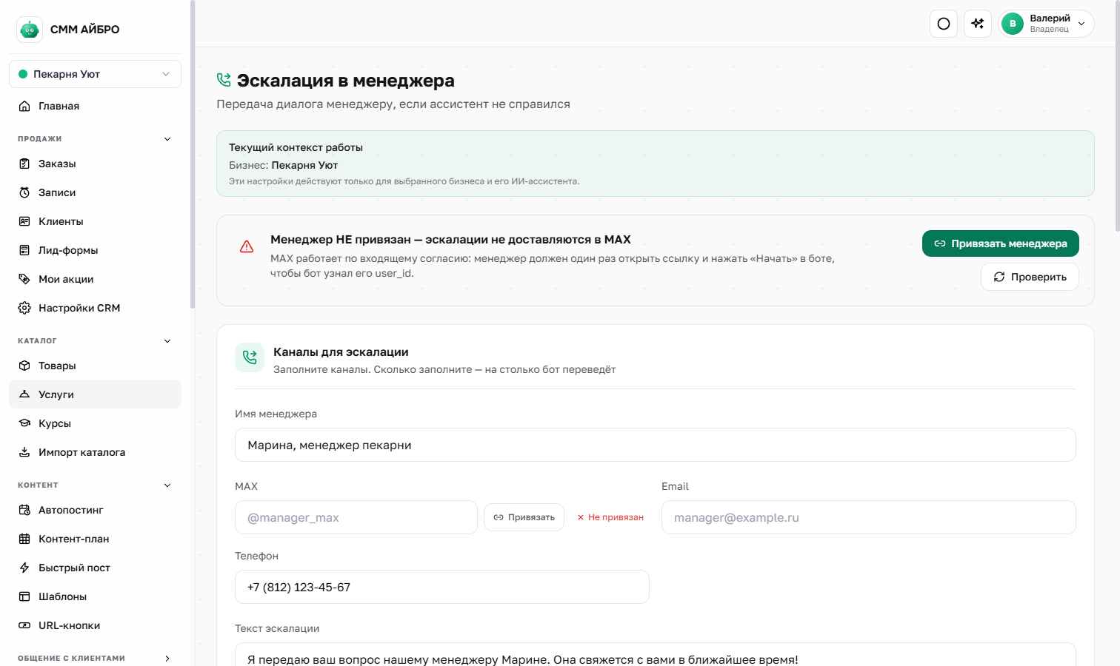Focus the MAX @manager_max field
Screen dimensions: 1120x666
point(356,517)
